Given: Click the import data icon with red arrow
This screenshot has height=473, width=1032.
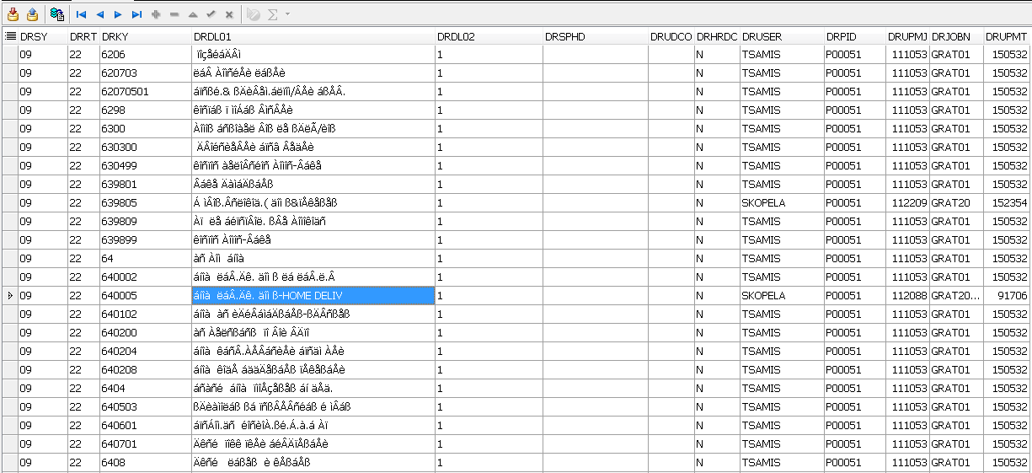Looking at the screenshot, I should coord(13,14).
